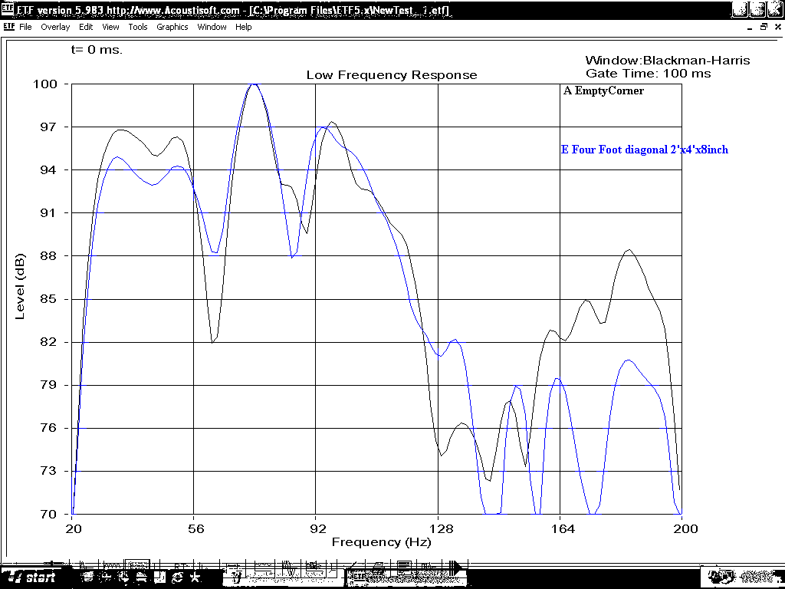This screenshot has width=785, height=589.
Task: Maximize the ETF application window
Action: pos(757,9)
